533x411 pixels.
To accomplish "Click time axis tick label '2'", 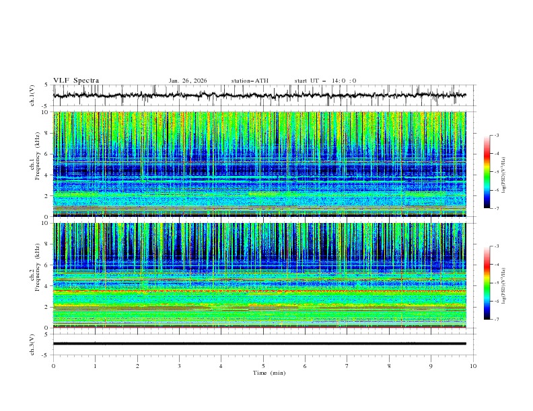I will (137, 366).
